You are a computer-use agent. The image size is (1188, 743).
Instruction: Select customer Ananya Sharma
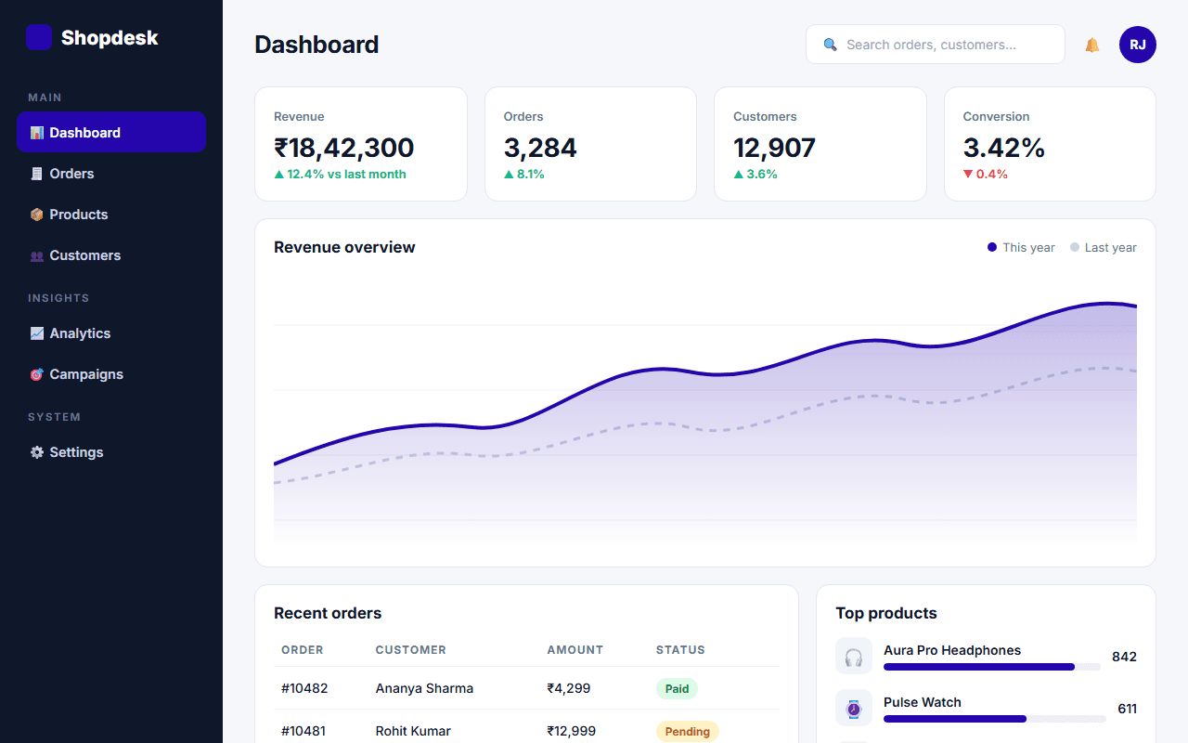[x=424, y=688]
